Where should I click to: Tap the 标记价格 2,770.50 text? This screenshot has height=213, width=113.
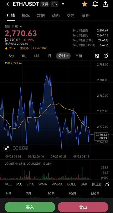click(x=16, y=44)
